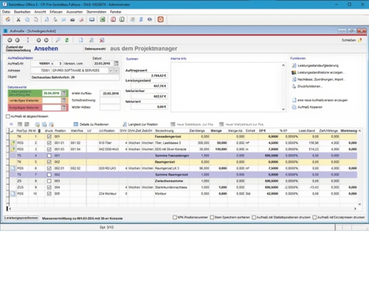Select the Raumgerüst LK 3 table row
This screenshot has height=283, width=369.
point(183,168)
